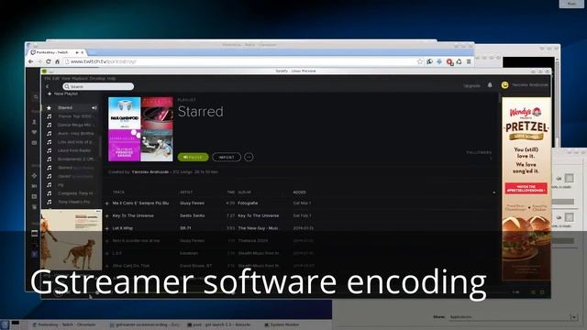Reload the Twitch page in Chromium
The width and height of the screenshot is (587, 330).
click(49, 61)
